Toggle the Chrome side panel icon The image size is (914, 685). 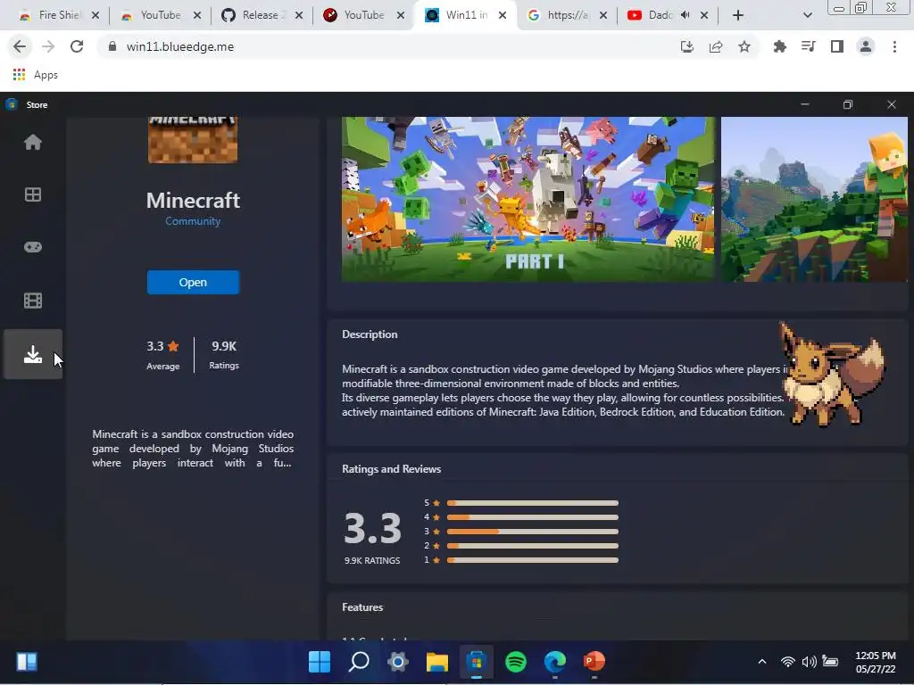point(837,46)
